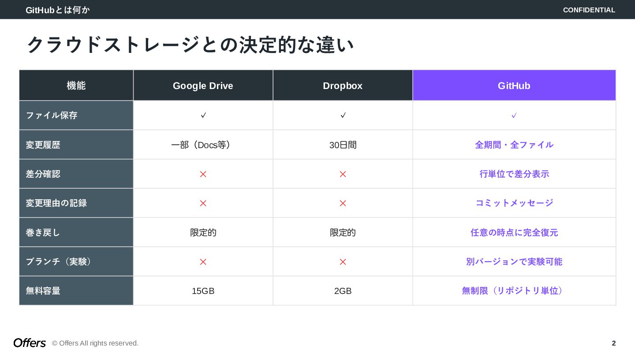The image size is (635, 357).
Task: Click the © Offers All rights reserved. text
Action: pos(95,343)
